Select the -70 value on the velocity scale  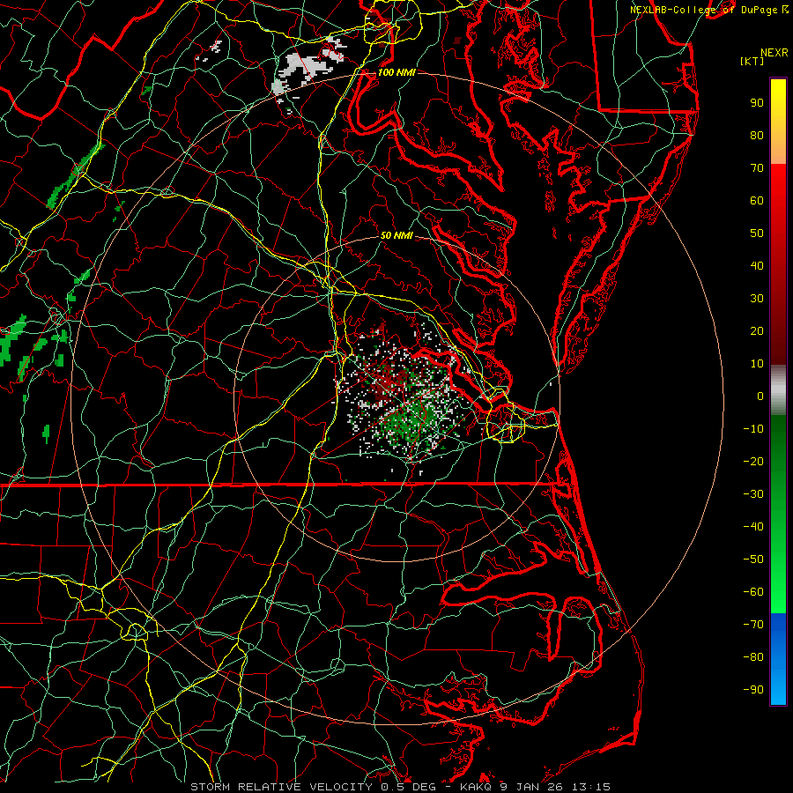tap(753, 625)
